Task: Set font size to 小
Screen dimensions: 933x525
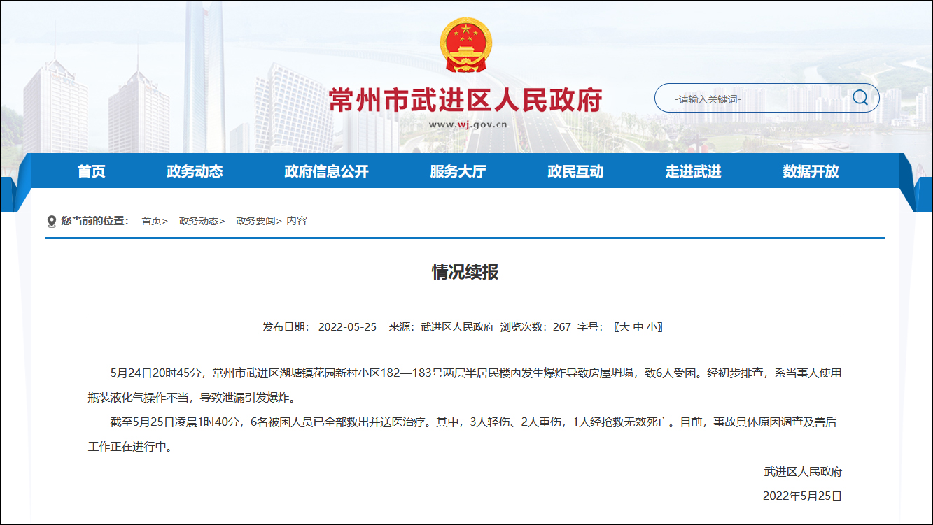Action: point(652,327)
